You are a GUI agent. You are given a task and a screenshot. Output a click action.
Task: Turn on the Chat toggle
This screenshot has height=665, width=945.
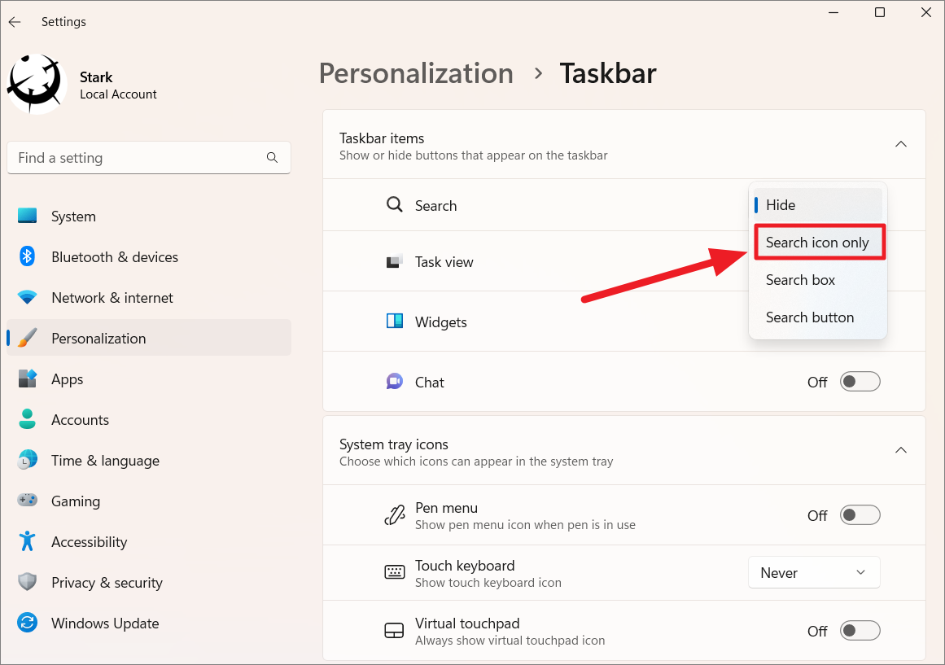pyautogui.click(x=860, y=381)
